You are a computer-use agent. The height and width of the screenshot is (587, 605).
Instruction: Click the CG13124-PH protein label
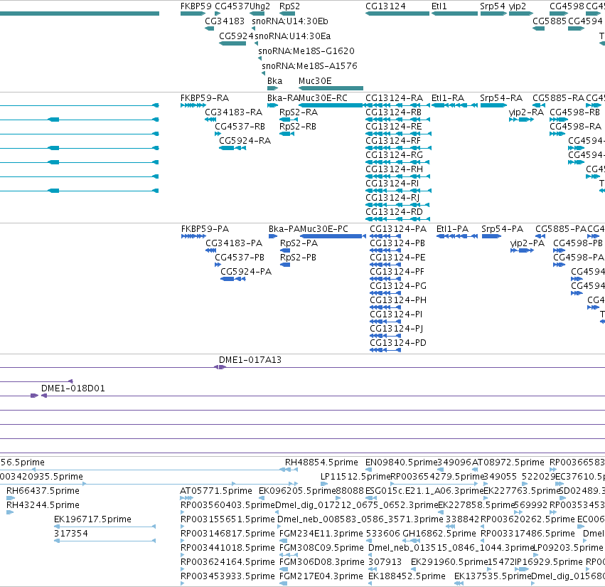pyautogui.click(x=398, y=300)
